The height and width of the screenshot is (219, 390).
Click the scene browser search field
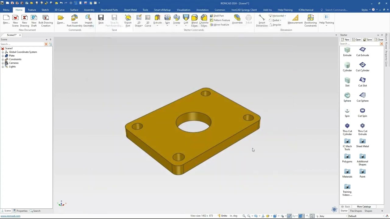(x=22, y=44)
